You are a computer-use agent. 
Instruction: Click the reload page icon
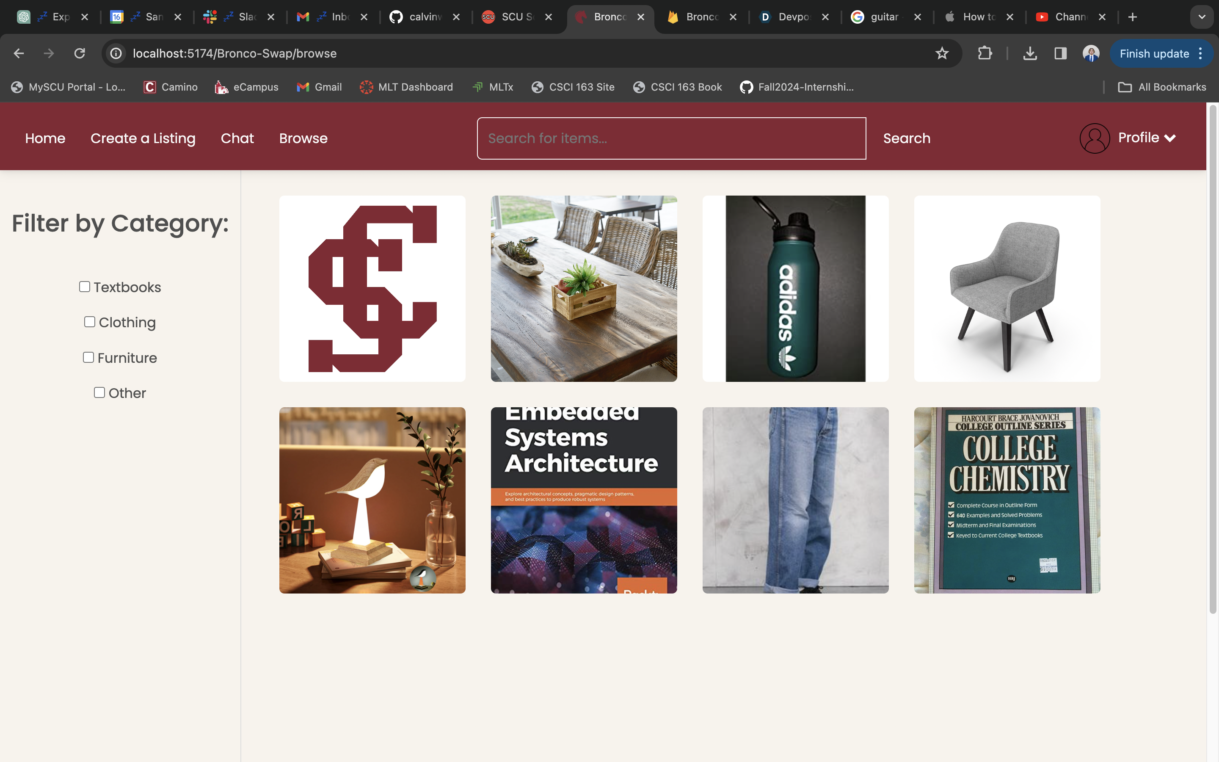point(80,53)
